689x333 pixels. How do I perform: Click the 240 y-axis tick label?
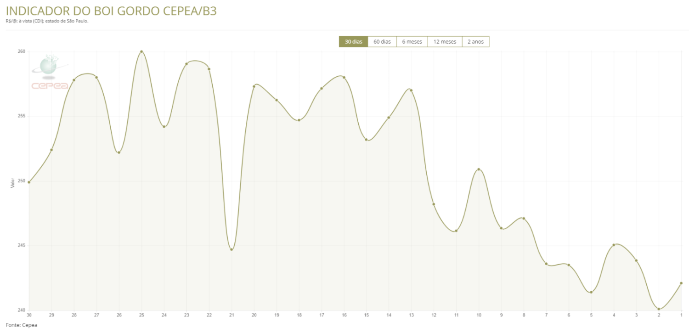(22, 310)
